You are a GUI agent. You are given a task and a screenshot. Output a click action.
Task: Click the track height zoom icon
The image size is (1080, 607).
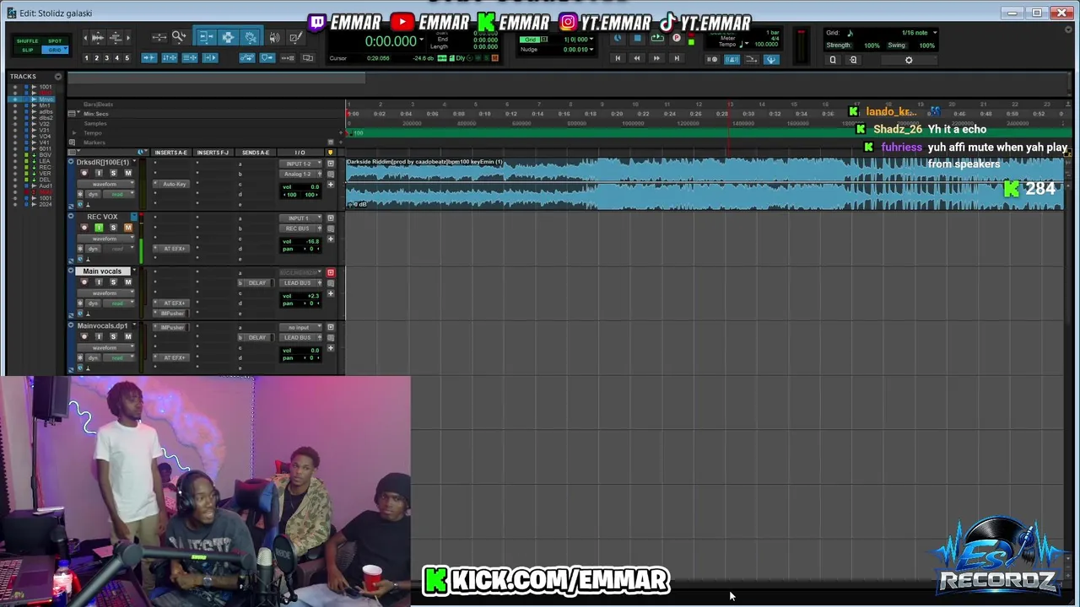[x=115, y=38]
